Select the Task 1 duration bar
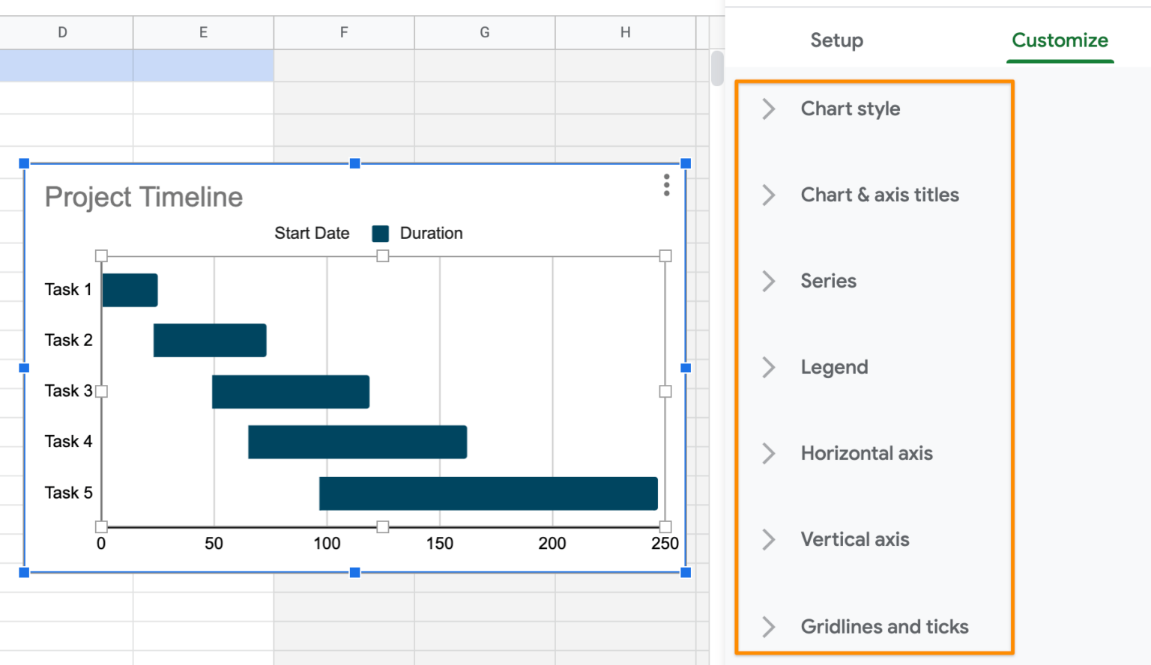The width and height of the screenshot is (1151, 665). (x=130, y=289)
